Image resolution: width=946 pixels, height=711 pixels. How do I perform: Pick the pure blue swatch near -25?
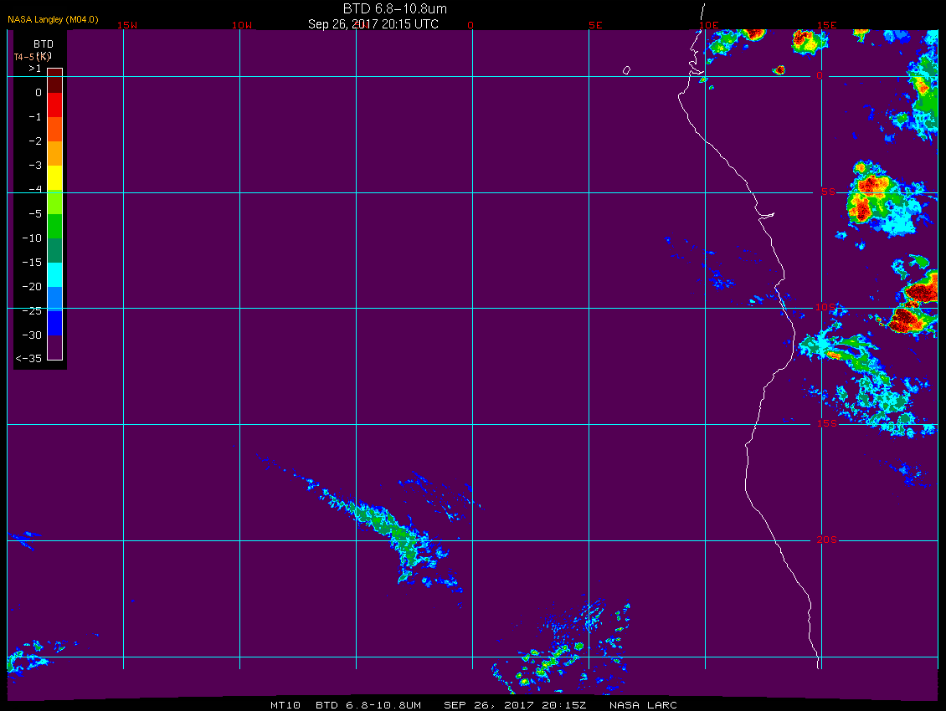(55, 323)
